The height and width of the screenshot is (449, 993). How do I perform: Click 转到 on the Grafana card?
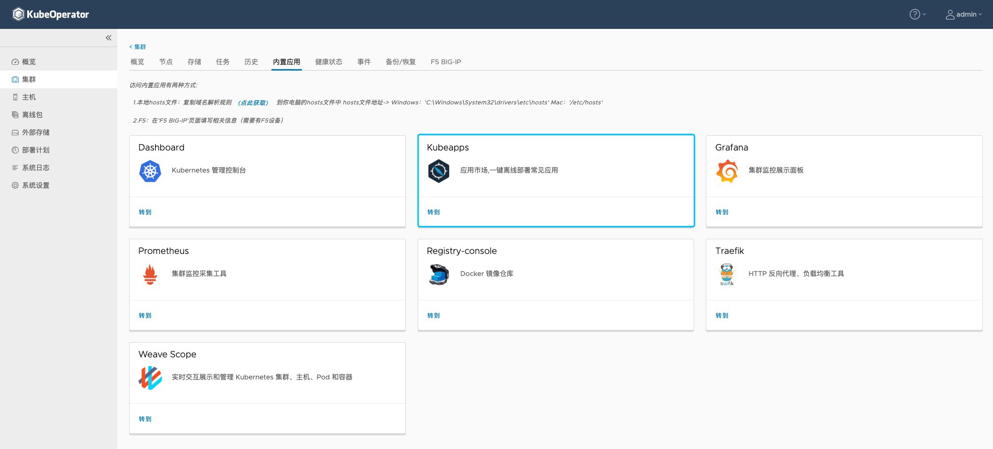pos(722,212)
